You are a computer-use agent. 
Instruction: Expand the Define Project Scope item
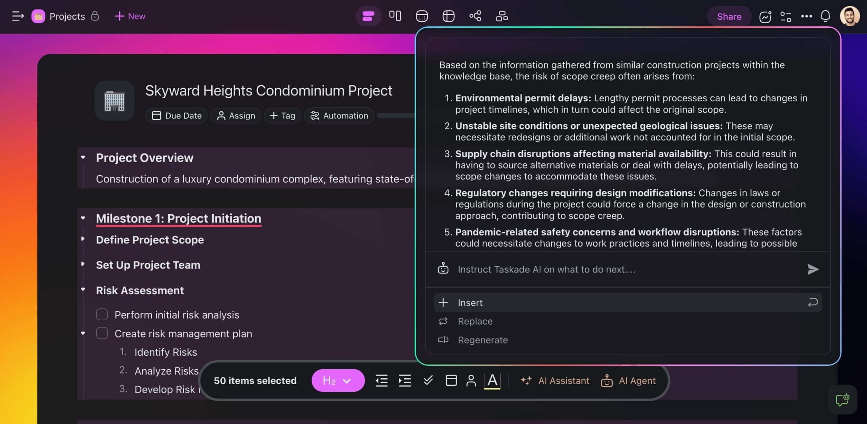click(x=83, y=239)
